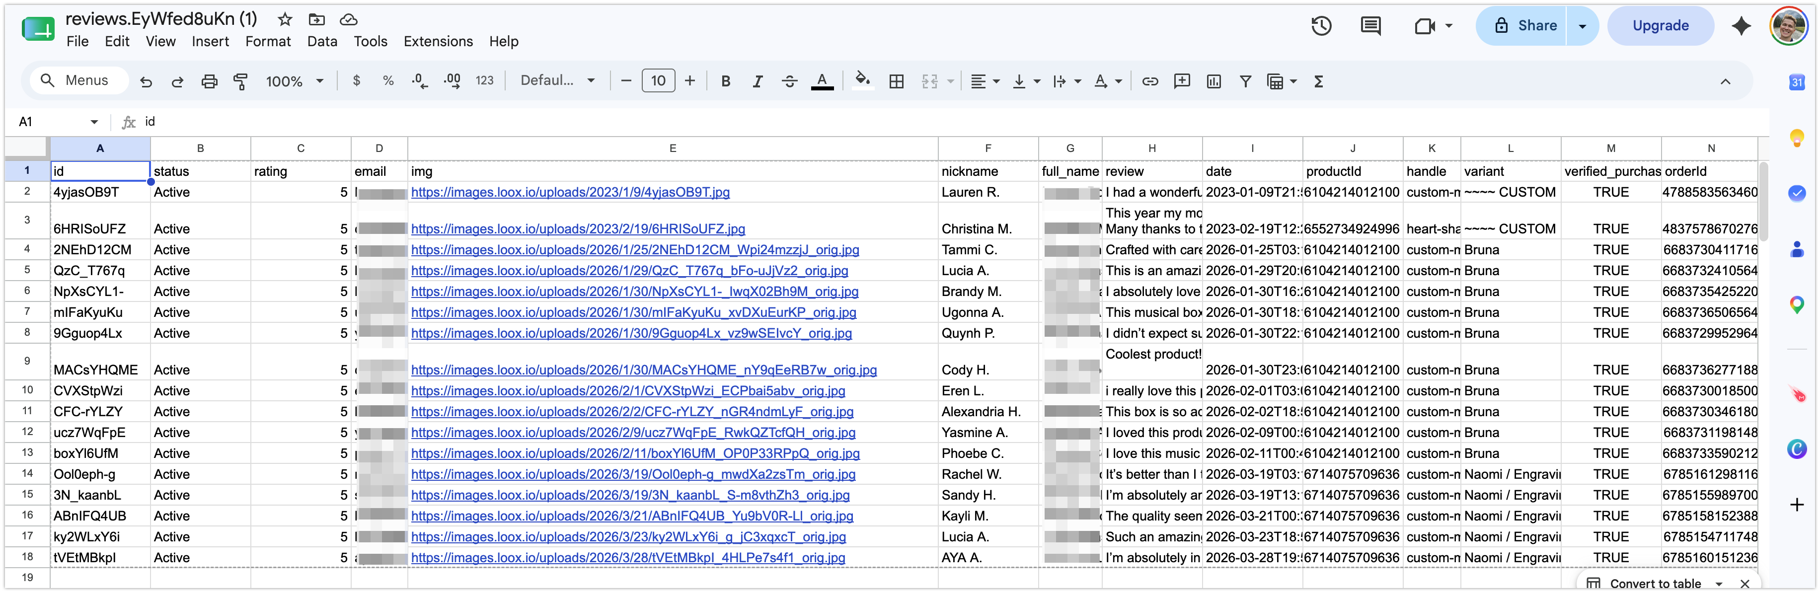Toggle italic formatting

758,81
